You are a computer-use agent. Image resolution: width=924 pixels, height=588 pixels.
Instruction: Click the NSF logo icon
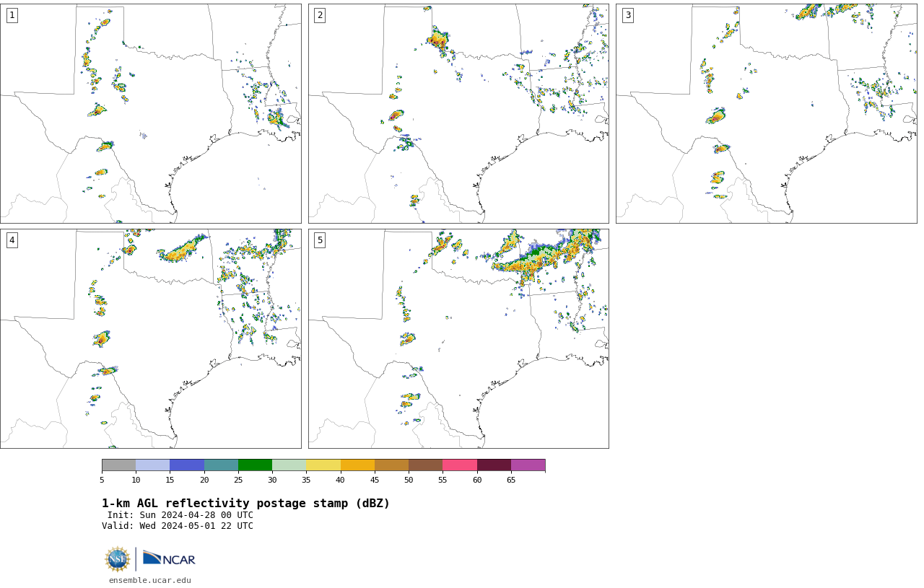click(118, 559)
